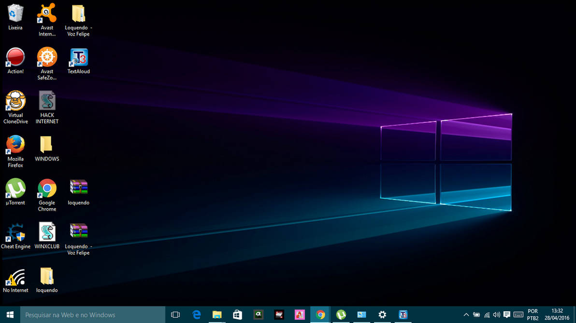Show hidden system tray icons
Viewport: 576px width, 323px height.
coord(466,315)
